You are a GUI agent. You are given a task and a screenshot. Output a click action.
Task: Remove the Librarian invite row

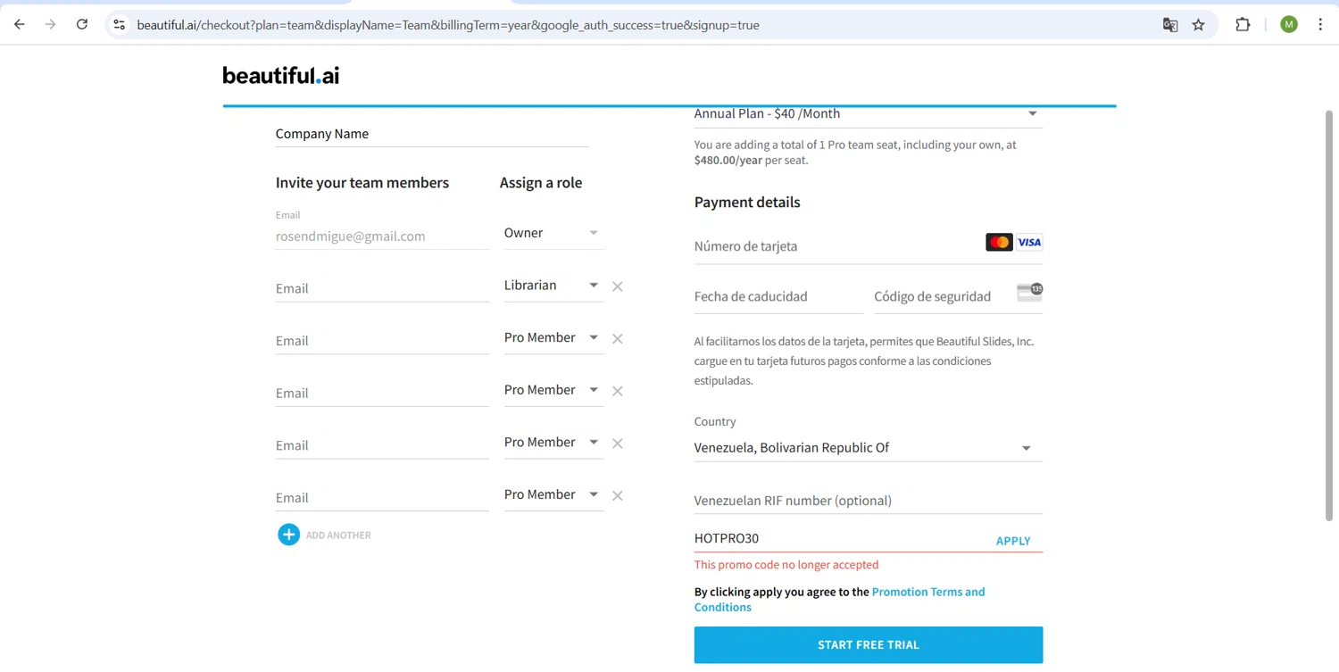(x=618, y=286)
